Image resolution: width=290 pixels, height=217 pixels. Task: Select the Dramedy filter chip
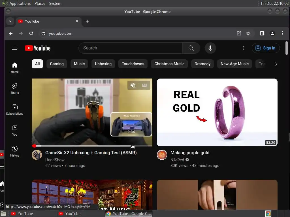(202, 64)
